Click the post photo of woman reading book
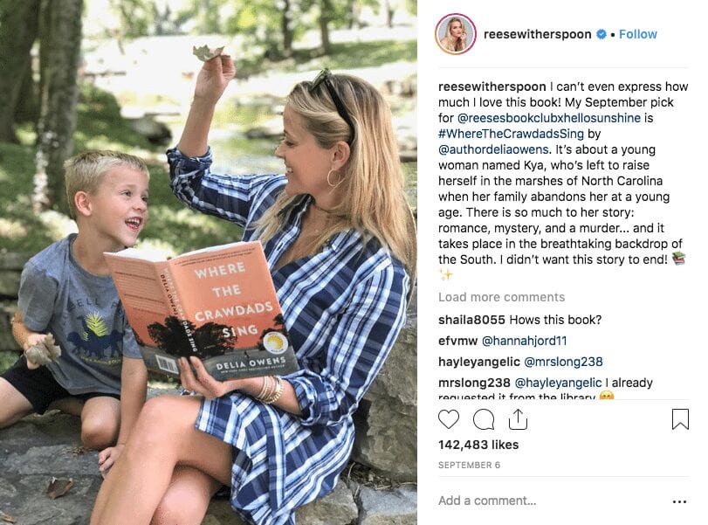708x525 pixels. click(208, 262)
